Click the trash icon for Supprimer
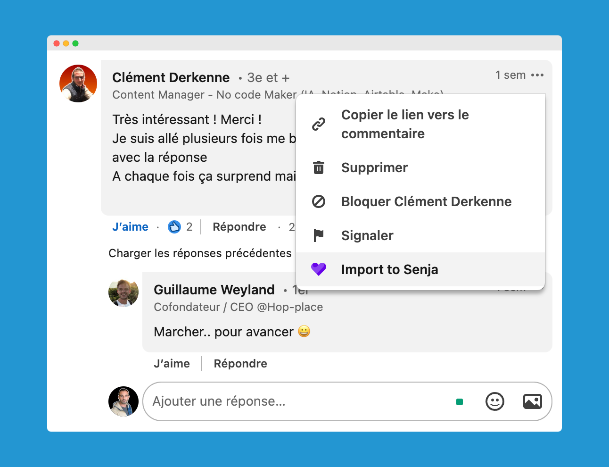Viewport: 609px width, 467px height. point(319,167)
